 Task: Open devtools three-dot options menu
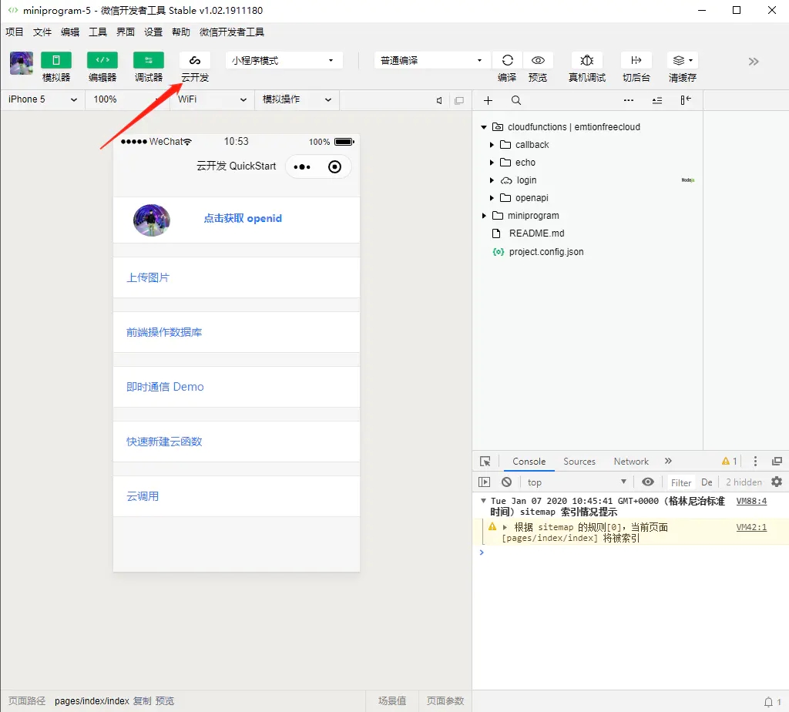point(755,462)
